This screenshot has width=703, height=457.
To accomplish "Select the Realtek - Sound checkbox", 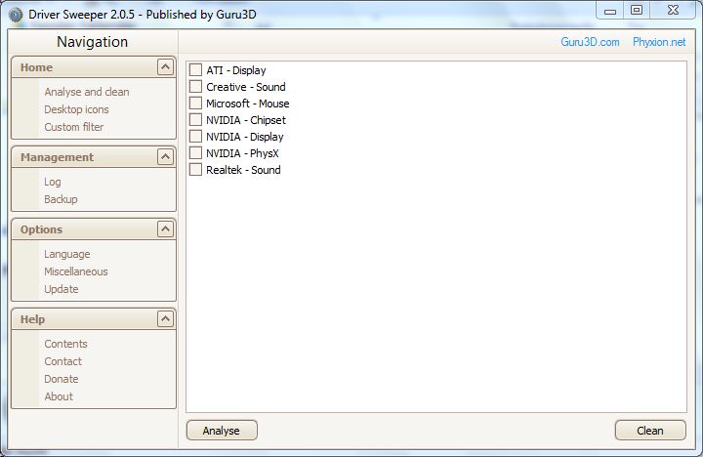I will [x=195, y=170].
